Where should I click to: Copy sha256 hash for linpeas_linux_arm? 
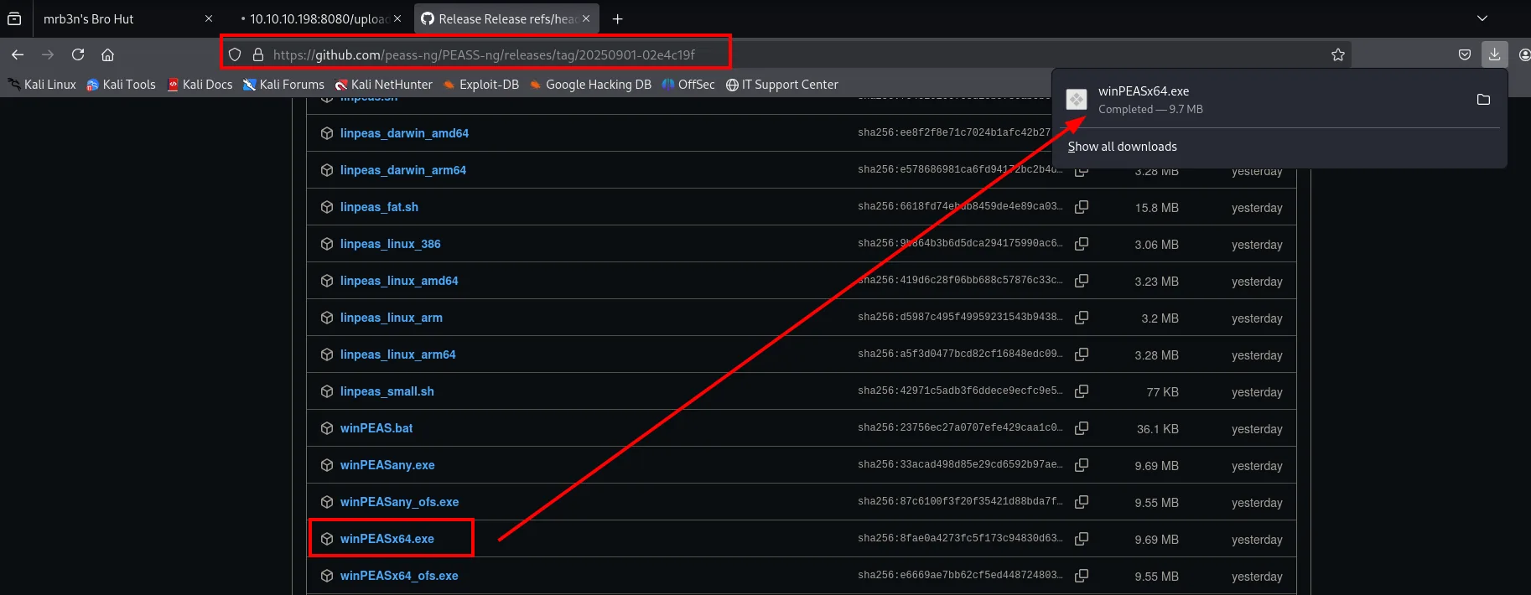pos(1082,318)
